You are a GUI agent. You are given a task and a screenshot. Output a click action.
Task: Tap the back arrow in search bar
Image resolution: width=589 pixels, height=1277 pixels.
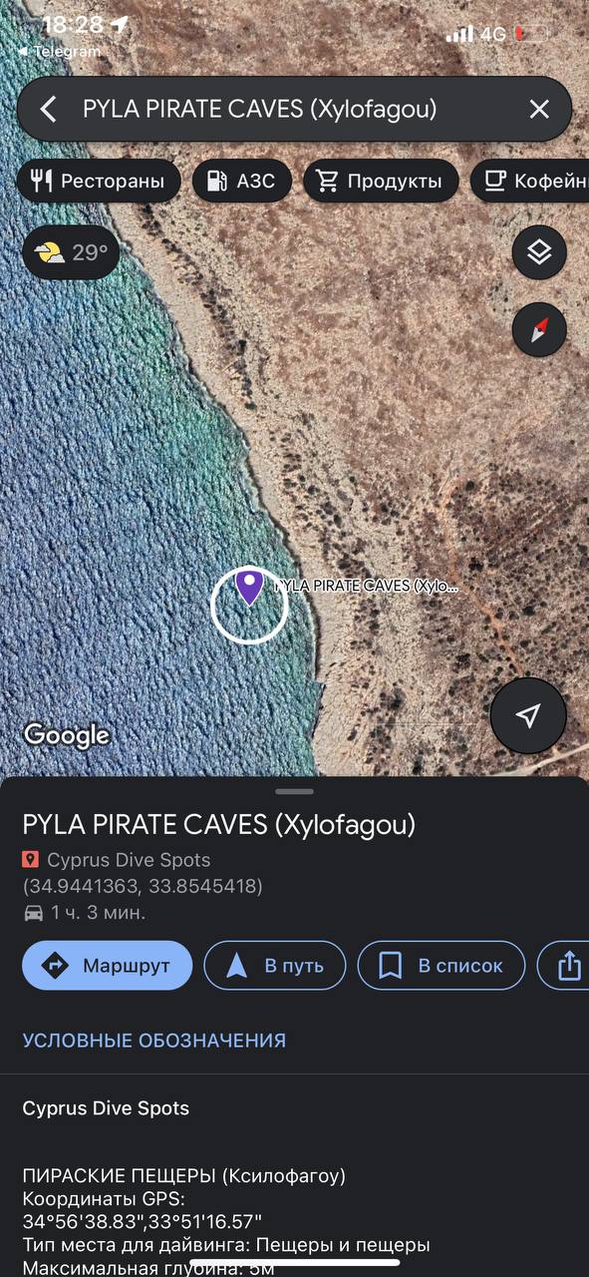tap(49, 109)
